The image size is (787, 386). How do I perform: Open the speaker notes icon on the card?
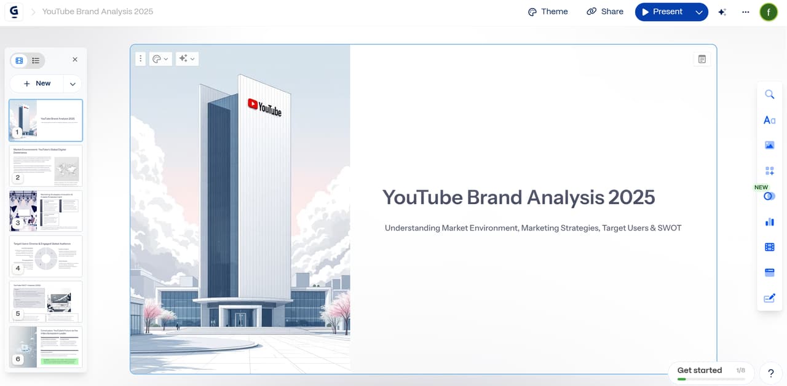click(x=702, y=59)
